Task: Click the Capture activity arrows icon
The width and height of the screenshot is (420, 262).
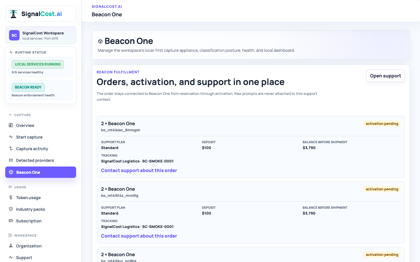Action: tap(11, 148)
